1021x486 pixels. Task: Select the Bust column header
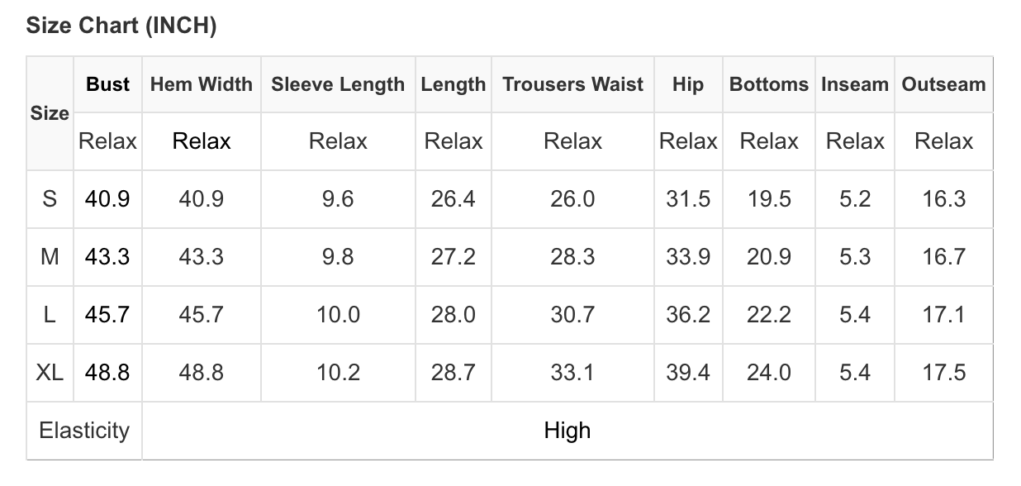click(x=108, y=84)
